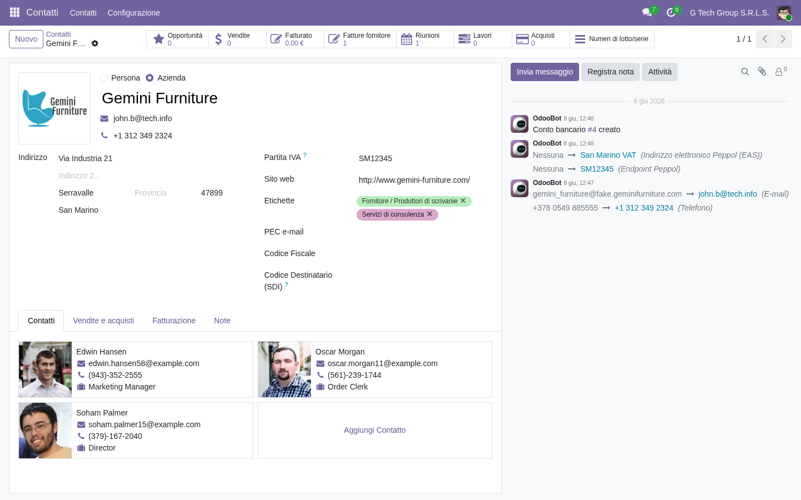Image resolution: width=801 pixels, height=500 pixels.
Task: Search messages with chatter magnifier icon
Action: click(745, 72)
